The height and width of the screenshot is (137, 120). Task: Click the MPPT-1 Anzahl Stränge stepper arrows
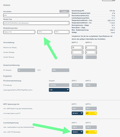coord(82,52)
